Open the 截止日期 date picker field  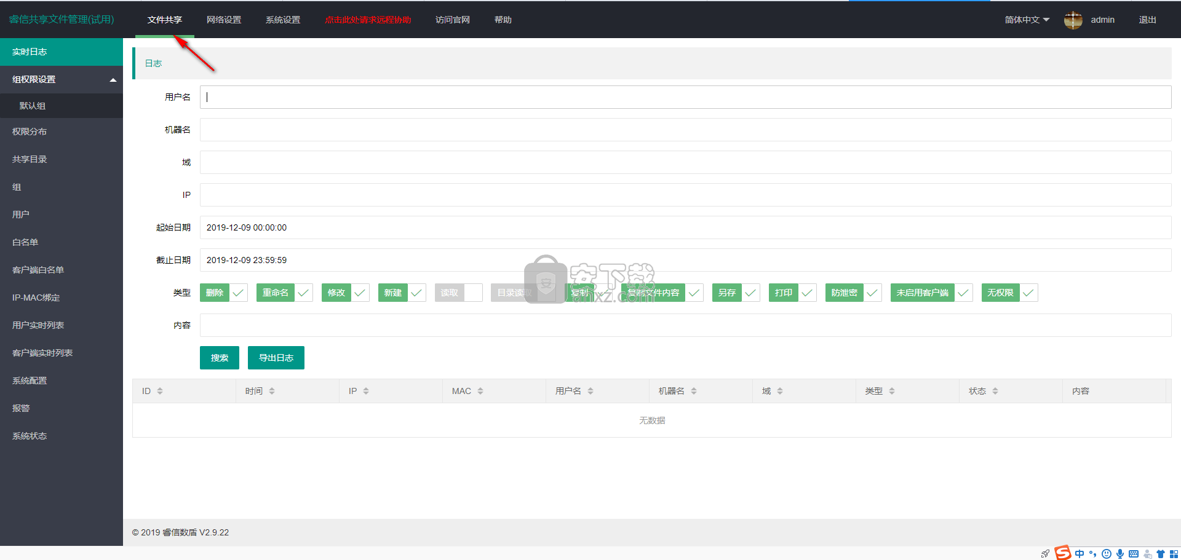click(x=685, y=260)
